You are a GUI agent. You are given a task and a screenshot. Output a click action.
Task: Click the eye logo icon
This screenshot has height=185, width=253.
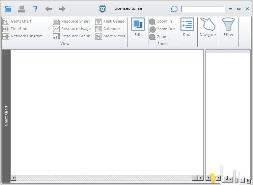click(x=103, y=9)
